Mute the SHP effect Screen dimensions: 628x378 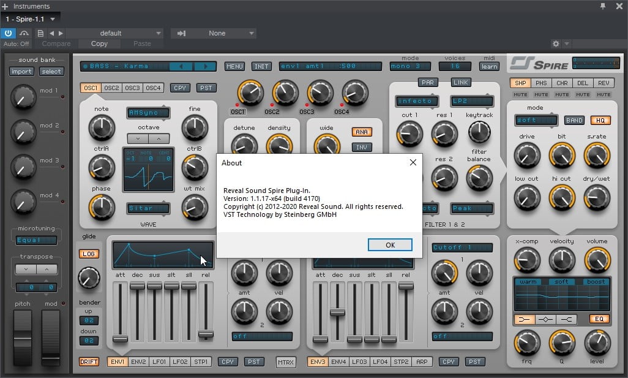[x=520, y=94]
